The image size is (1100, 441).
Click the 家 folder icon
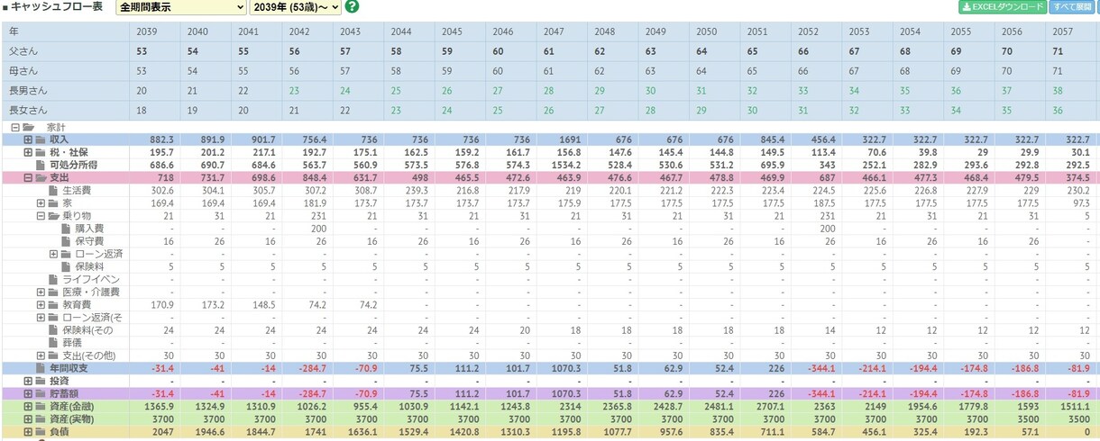[x=53, y=203]
